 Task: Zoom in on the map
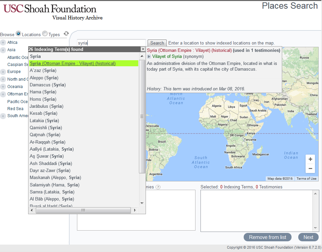pyautogui.click(x=310, y=159)
